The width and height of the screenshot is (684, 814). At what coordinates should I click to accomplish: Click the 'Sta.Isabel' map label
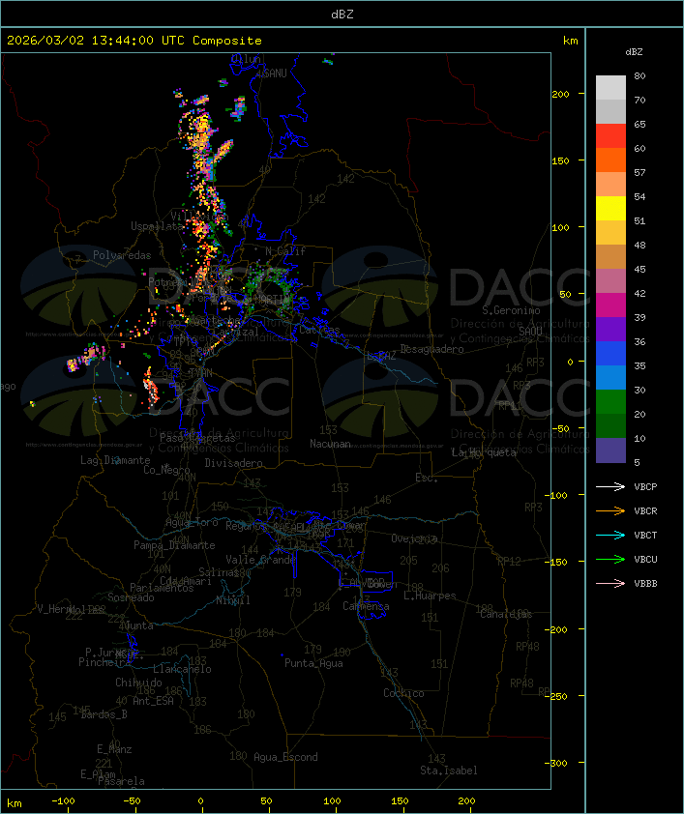(x=449, y=770)
